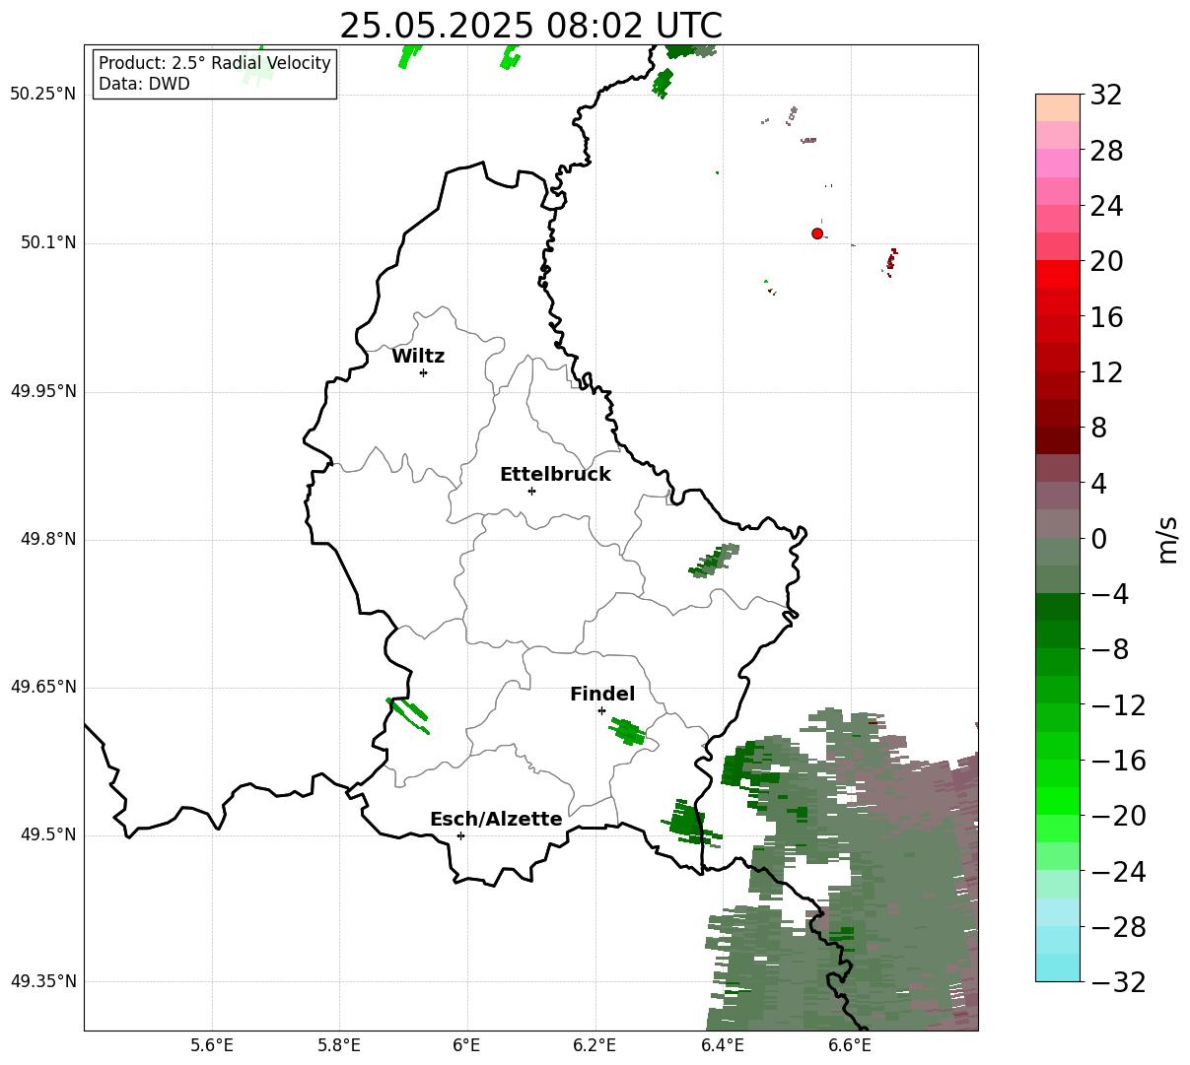Image resolution: width=1190 pixels, height=1065 pixels.
Task: Click the green velocity echo east of Findel
Action: click(627, 731)
